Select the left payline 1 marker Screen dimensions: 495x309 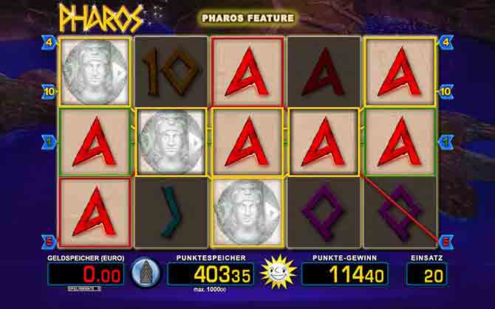tap(49, 142)
